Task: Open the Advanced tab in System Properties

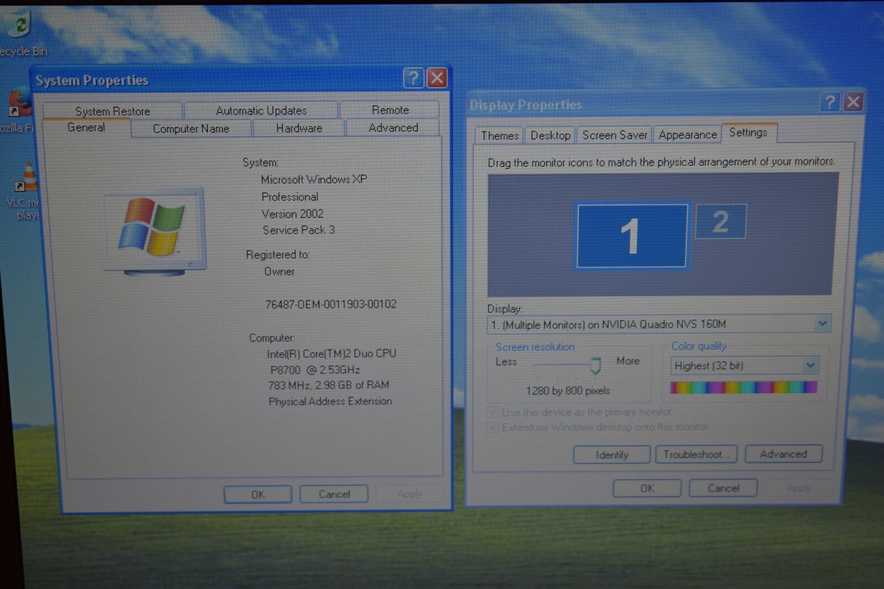Action: point(393,128)
